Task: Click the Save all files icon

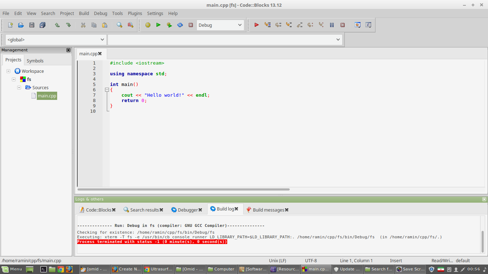Action: click(43, 25)
